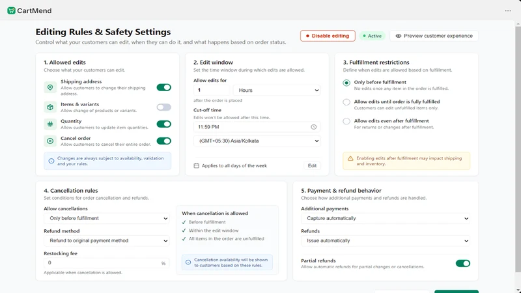Turn off the Quantity toggle
This screenshot has height=293, width=521.
pos(164,124)
